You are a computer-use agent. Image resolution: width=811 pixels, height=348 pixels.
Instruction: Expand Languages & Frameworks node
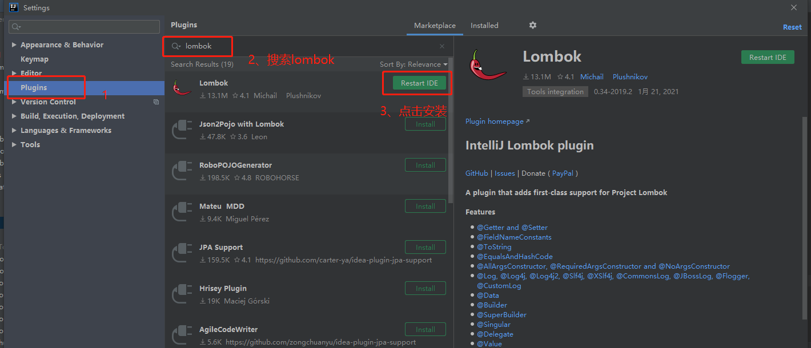[15, 130]
